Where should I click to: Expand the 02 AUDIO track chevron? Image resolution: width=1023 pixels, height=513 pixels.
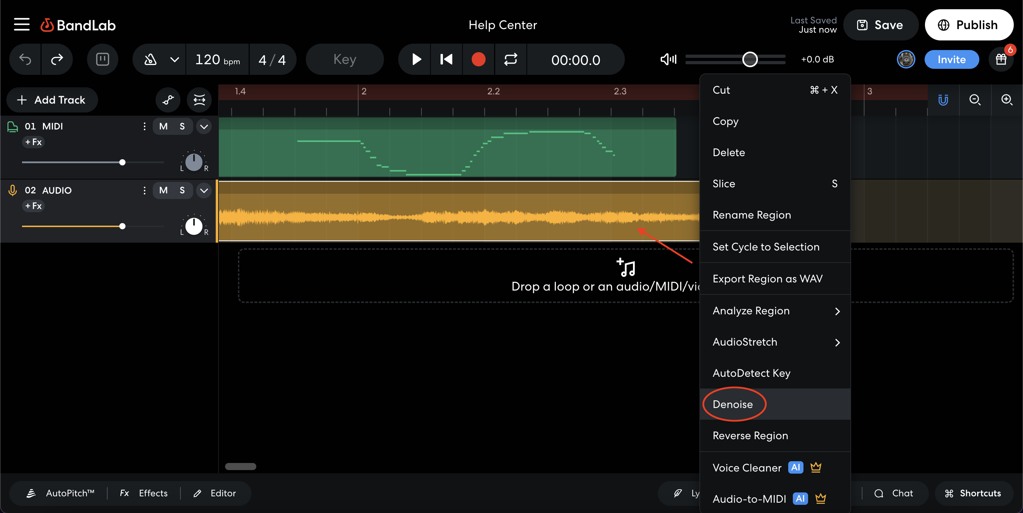point(204,191)
